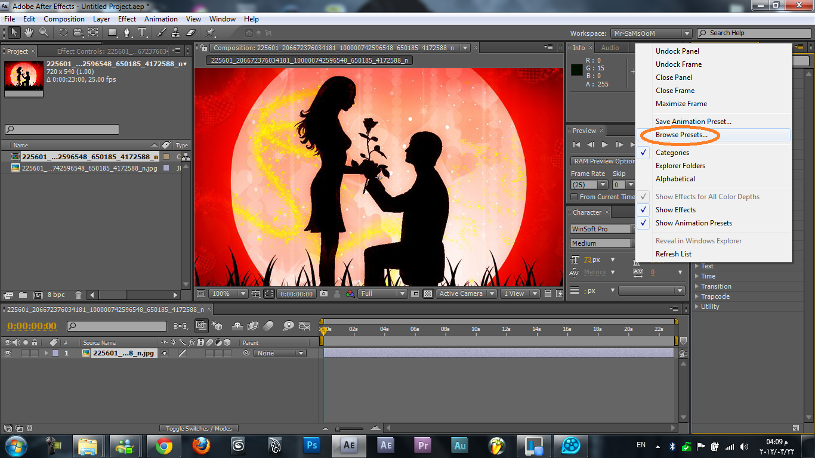Switch to the Audio tab
The width and height of the screenshot is (815, 458).
pyautogui.click(x=610, y=48)
